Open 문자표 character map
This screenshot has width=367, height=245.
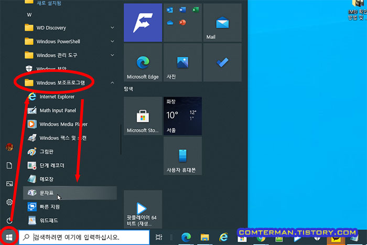pos(70,193)
